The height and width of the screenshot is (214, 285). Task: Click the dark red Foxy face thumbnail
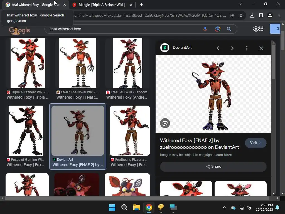(77, 184)
